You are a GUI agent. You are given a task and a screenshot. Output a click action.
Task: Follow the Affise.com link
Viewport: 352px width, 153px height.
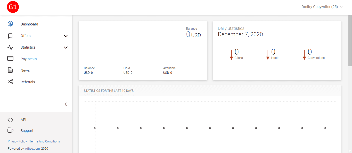[x=32, y=149]
